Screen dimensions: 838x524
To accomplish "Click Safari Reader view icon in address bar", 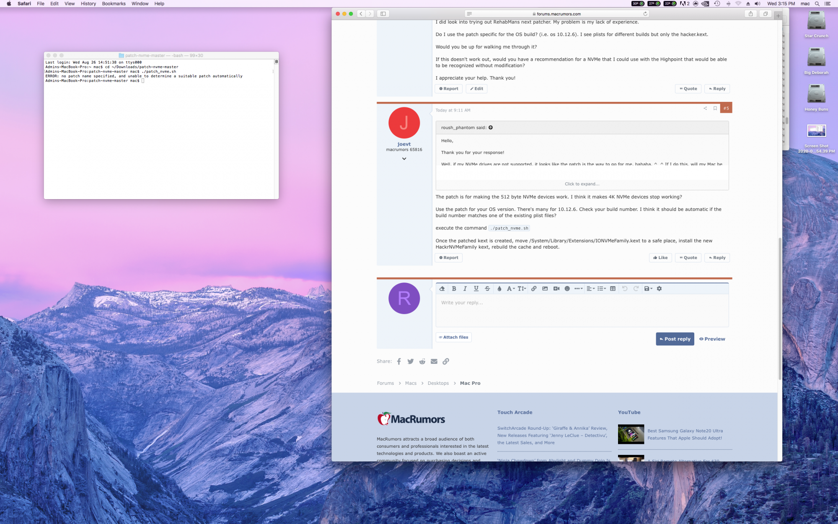I will click(x=469, y=14).
